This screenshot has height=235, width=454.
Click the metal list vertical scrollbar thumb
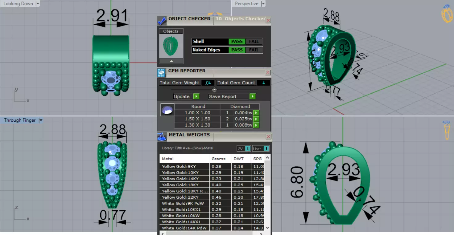pyautogui.click(x=267, y=173)
